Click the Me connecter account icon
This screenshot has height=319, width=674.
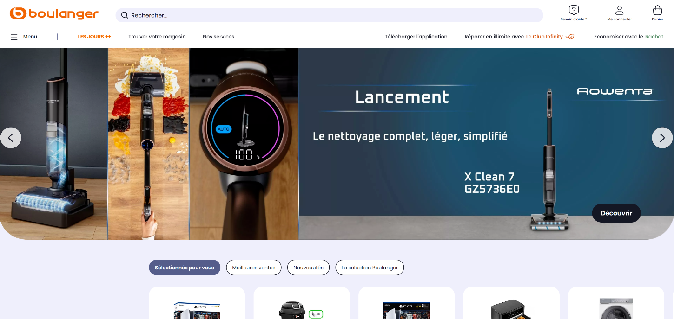pyautogui.click(x=619, y=11)
